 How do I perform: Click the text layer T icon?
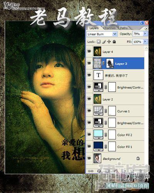[99, 75]
